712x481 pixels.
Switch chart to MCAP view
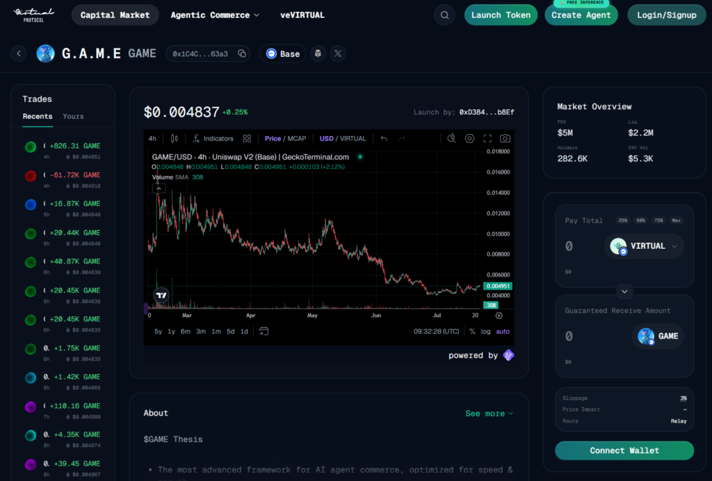pos(296,138)
